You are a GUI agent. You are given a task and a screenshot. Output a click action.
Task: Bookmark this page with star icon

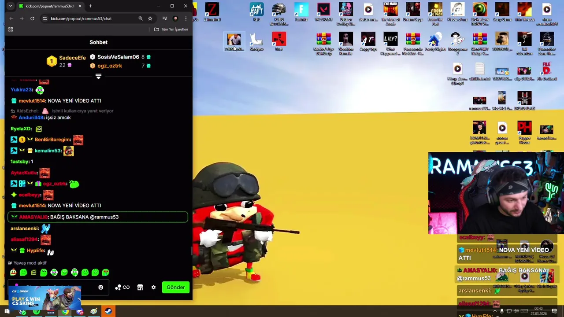tap(150, 18)
